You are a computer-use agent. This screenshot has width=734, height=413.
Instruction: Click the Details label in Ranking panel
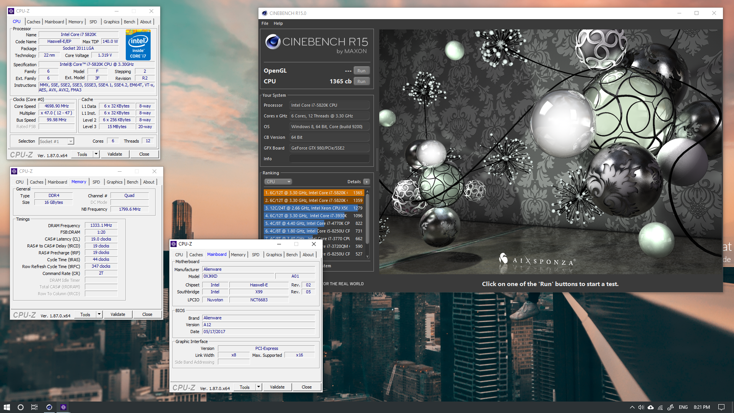[x=354, y=182]
